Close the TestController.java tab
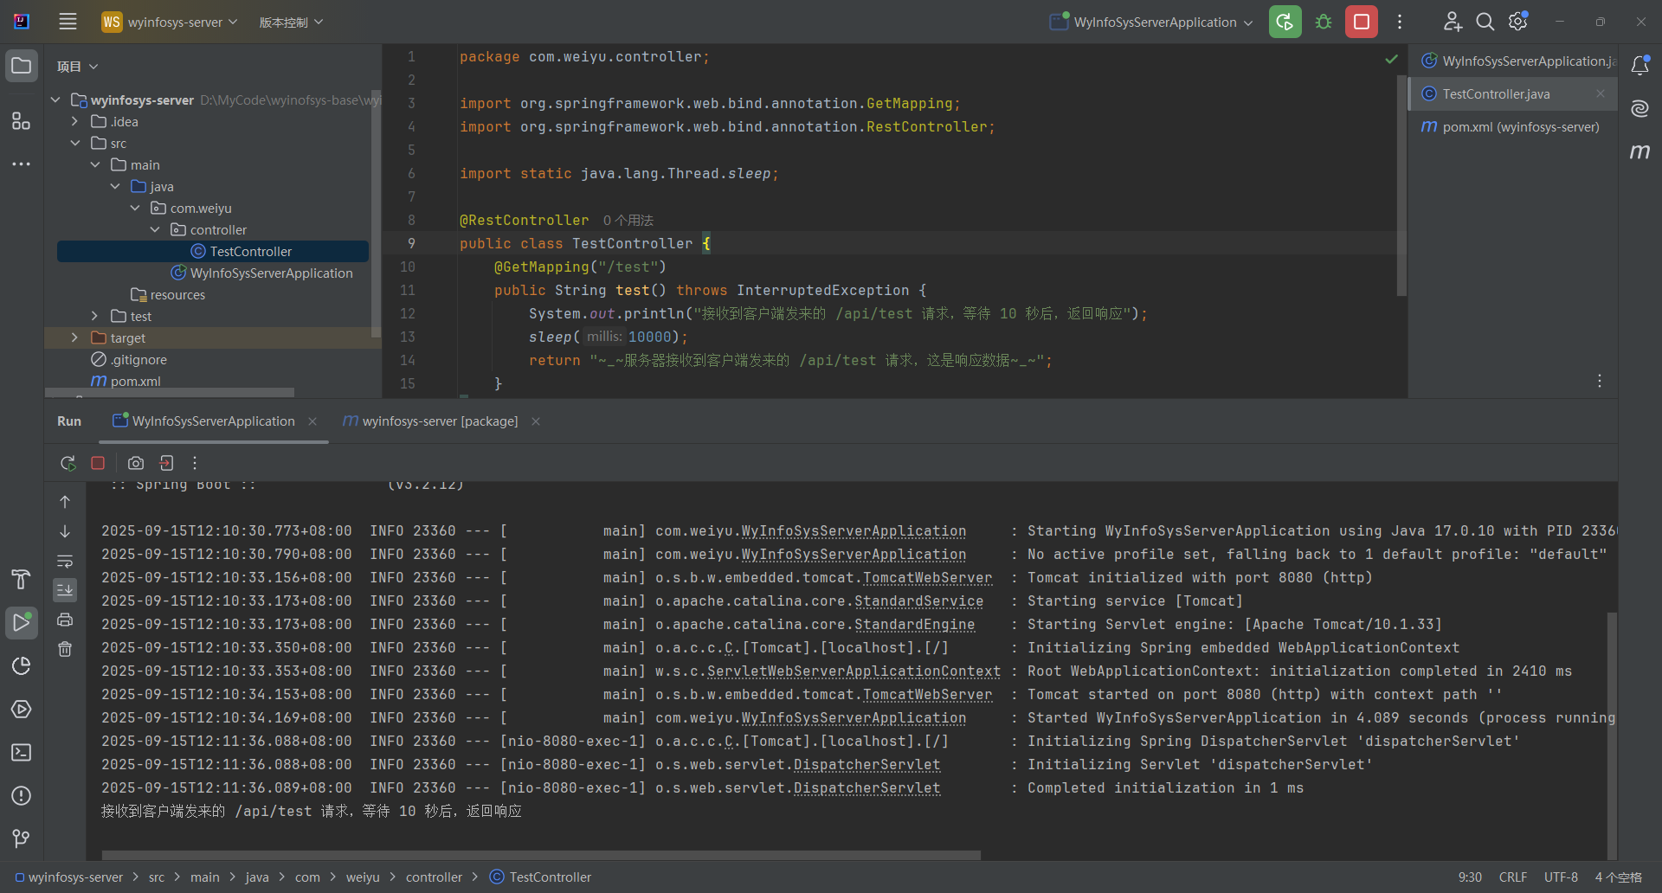Viewport: 1662px width, 893px height. pos(1601,93)
